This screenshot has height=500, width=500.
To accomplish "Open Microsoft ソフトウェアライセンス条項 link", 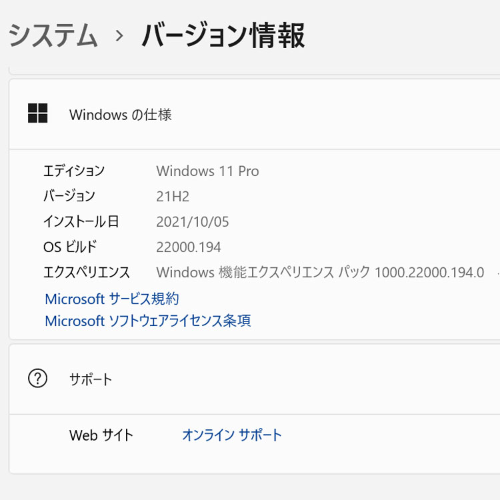I will click(148, 321).
